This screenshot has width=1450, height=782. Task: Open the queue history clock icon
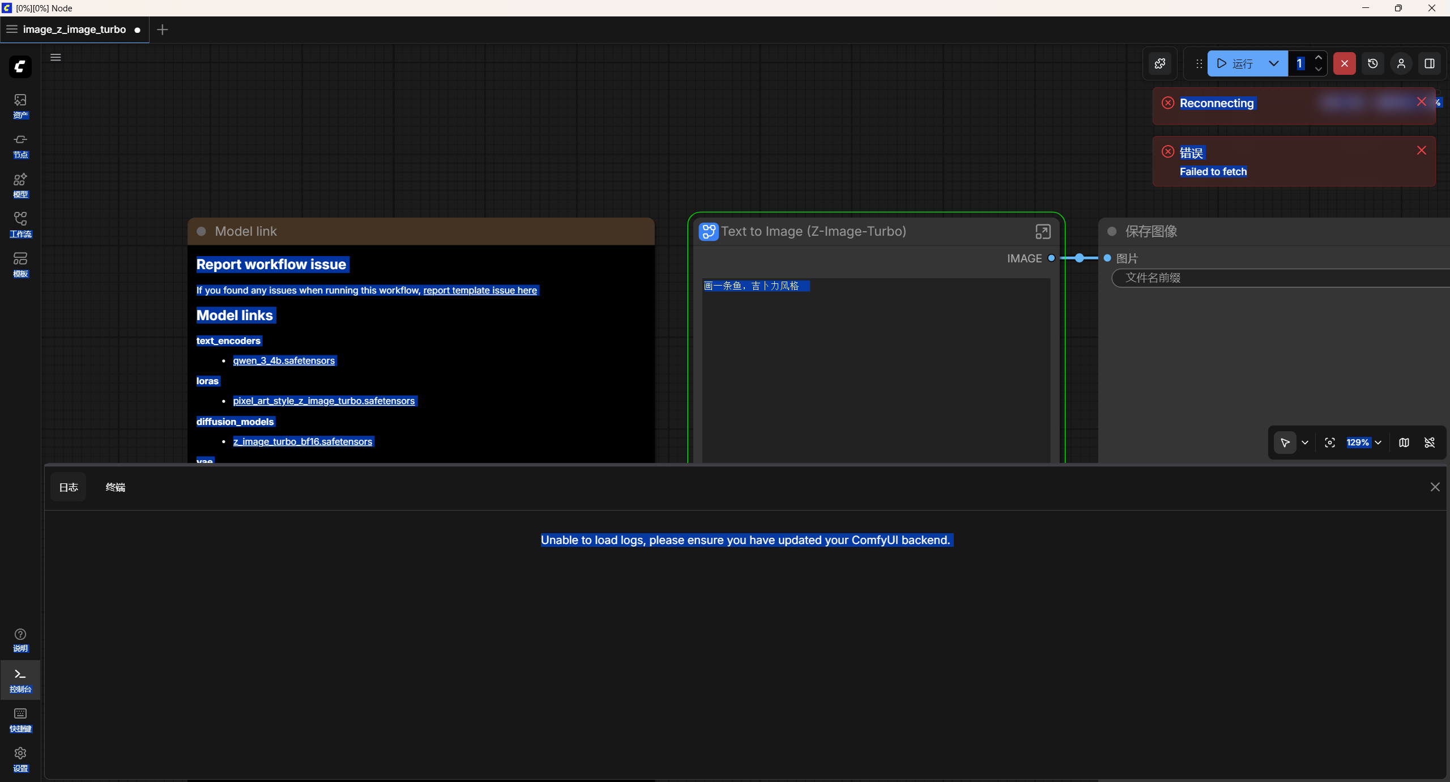pyautogui.click(x=1373, y=63)
